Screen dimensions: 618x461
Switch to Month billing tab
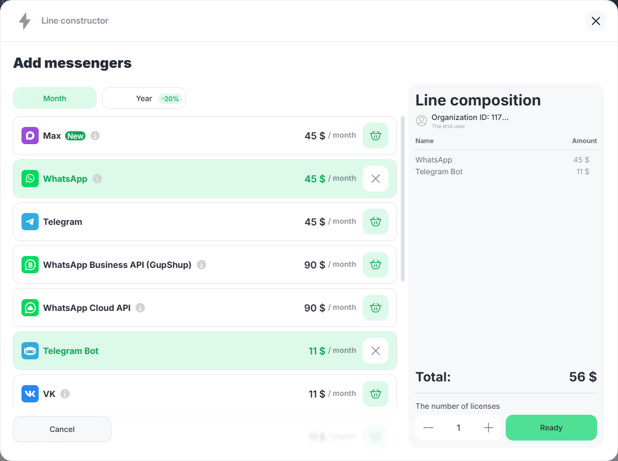(x=55, y=98)
